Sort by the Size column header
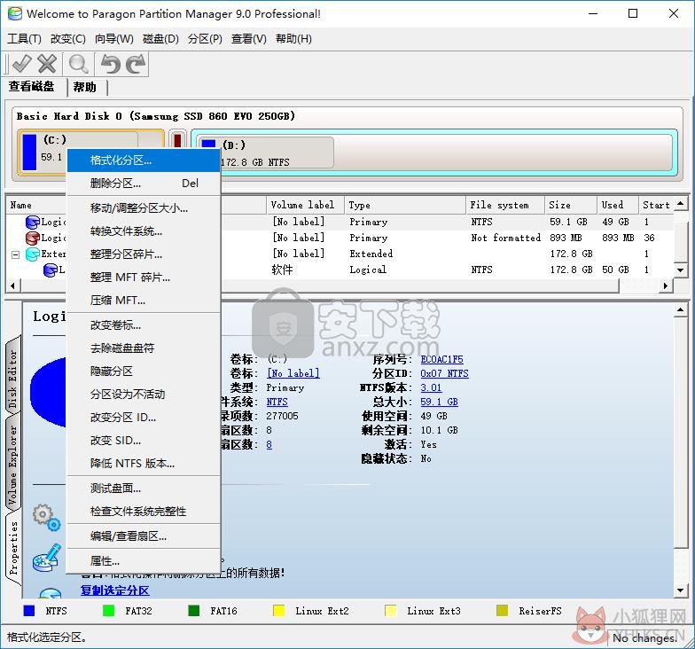The width and height of the screenshot is (695, 649). tap(571, 206)
